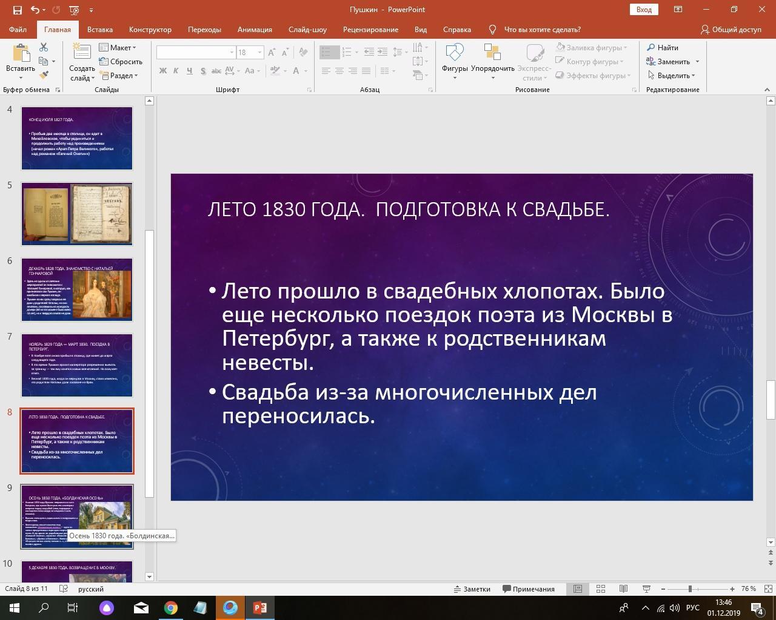Open Reading view from status bar
776x620 pixels.
(623, 589)
